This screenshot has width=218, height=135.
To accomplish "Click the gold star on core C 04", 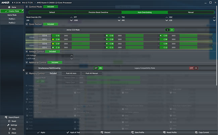I will click(53, 39).
